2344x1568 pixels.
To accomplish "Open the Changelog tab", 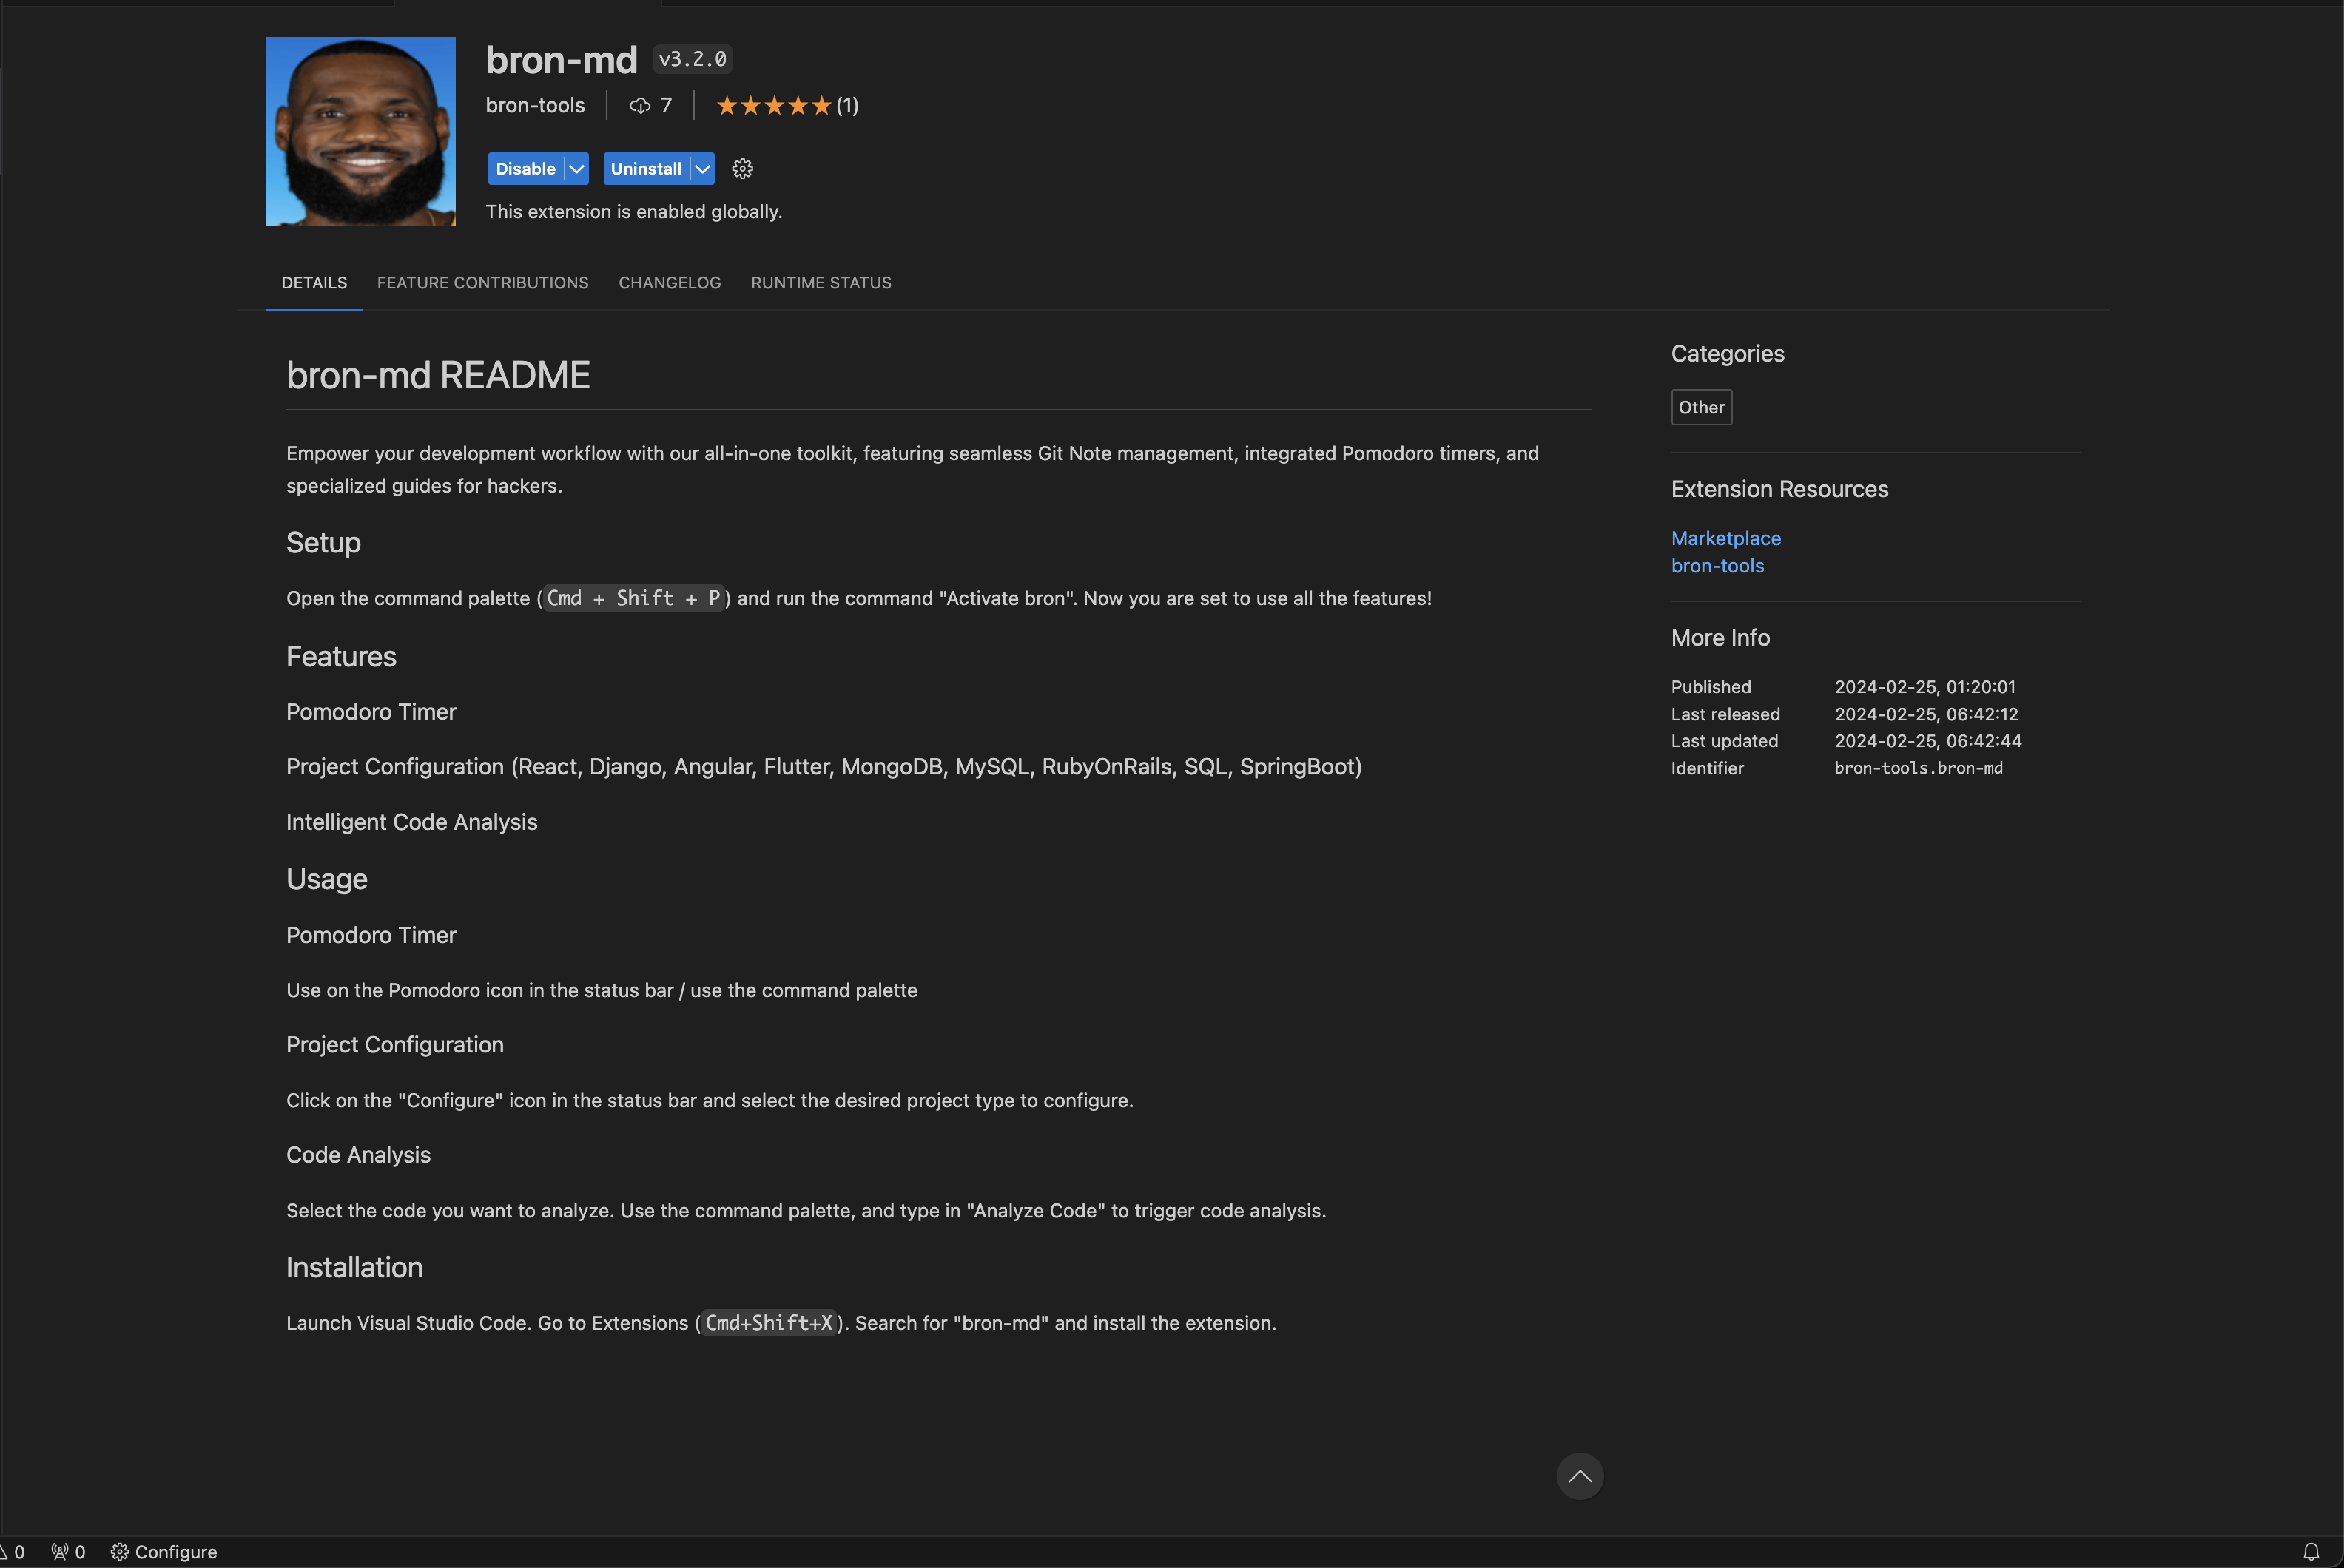I will click(670, 283).
